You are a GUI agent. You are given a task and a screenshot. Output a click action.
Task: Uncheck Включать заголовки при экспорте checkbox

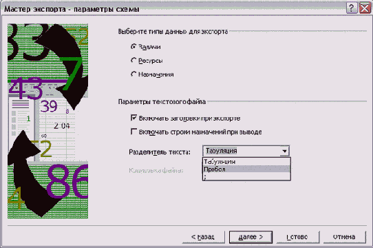tap(134, 118)
